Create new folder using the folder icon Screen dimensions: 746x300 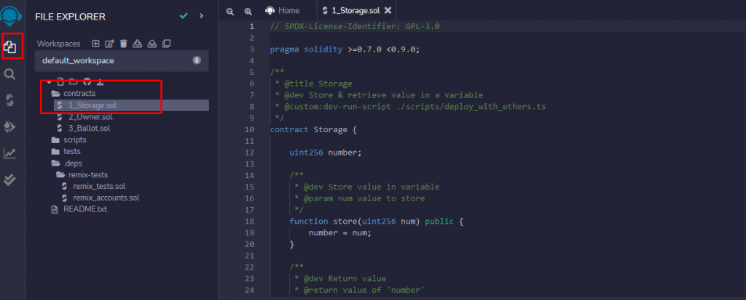[73, 81]
